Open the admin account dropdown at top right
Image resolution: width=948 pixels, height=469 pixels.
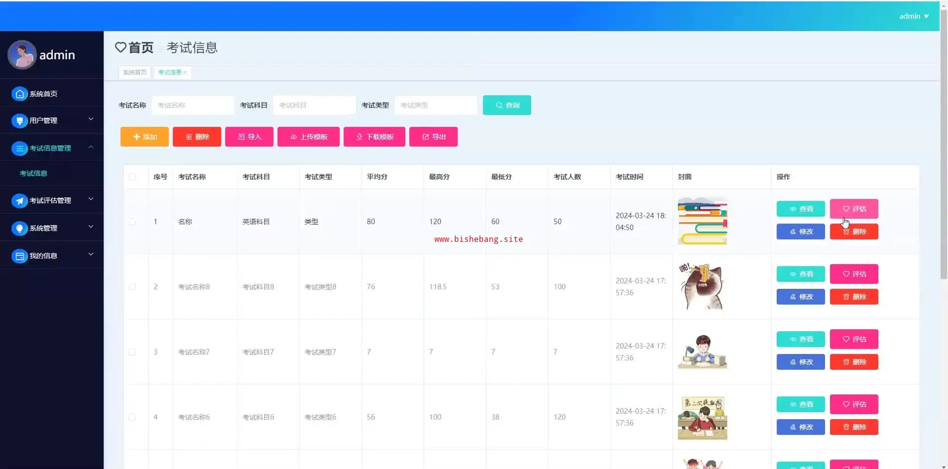coord(914,16)
